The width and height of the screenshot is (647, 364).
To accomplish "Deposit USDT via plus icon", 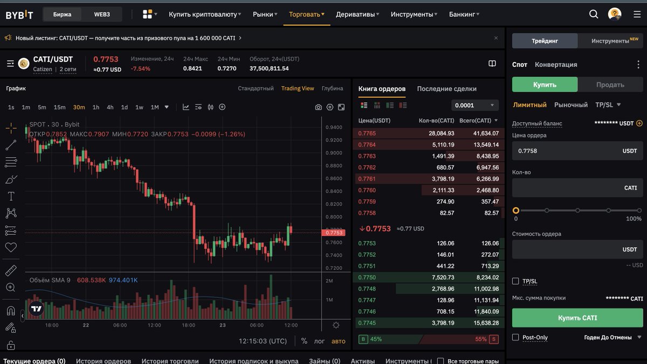I will coord(639,123).
